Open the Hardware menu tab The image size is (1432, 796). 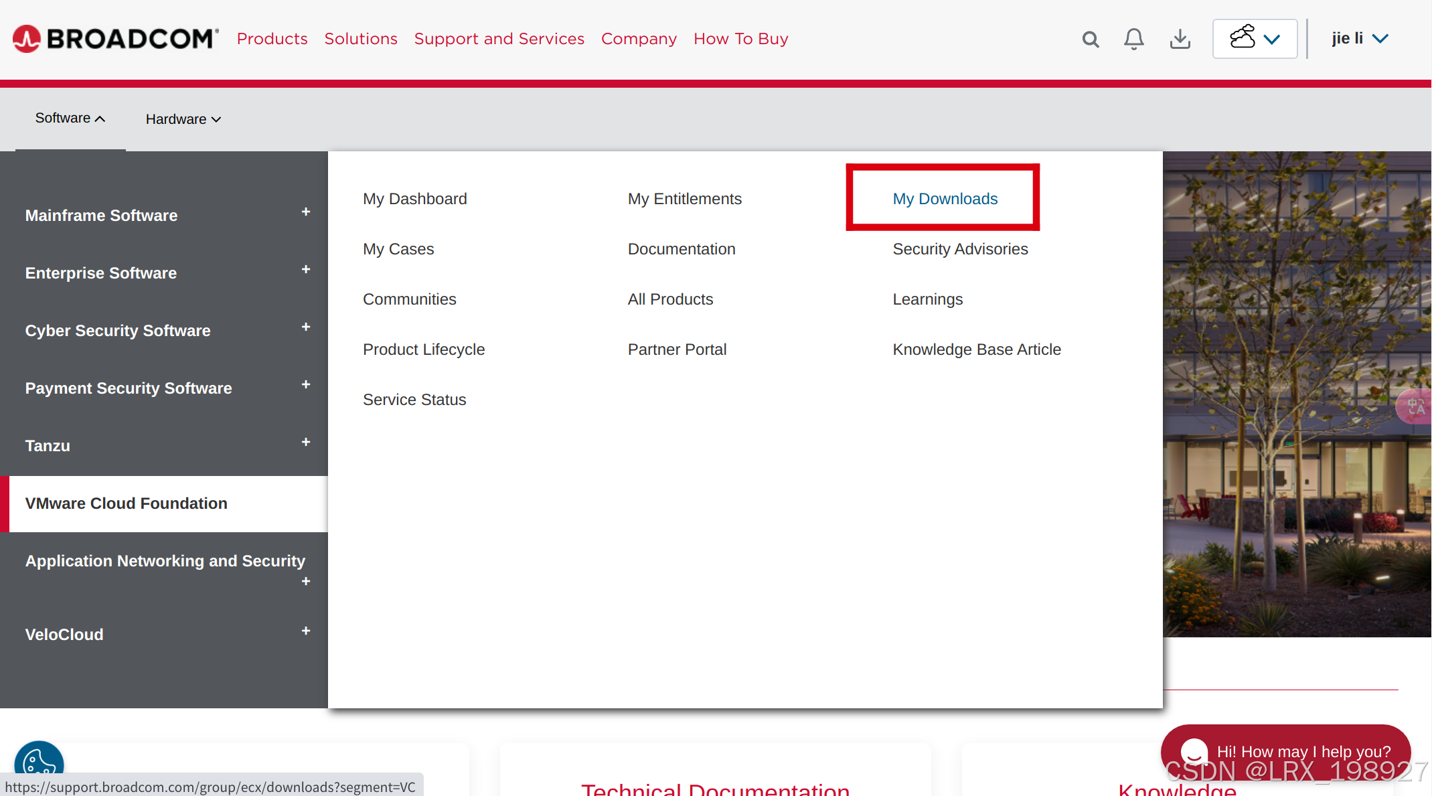tap(183, 119)
